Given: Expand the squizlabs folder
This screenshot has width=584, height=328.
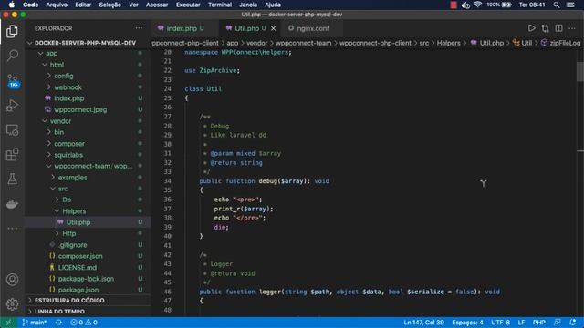Looking at the screenshot, I should pos(68,155).
